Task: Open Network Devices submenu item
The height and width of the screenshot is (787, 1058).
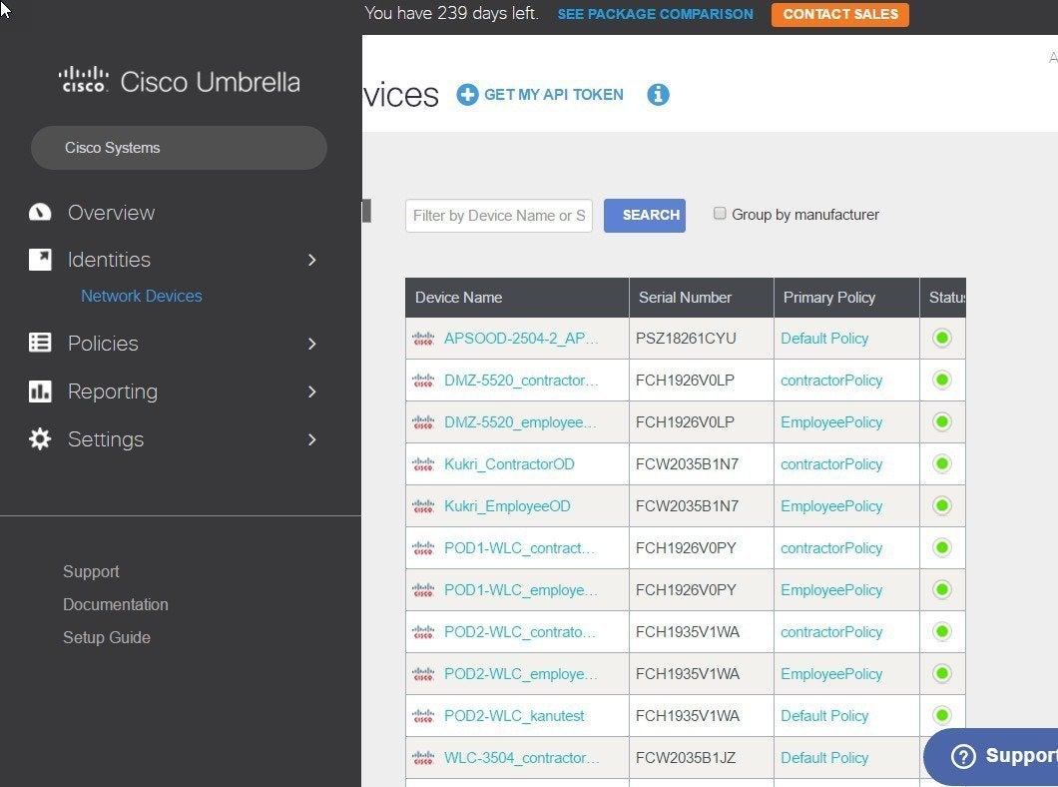Action: click(x=142, y=296)
